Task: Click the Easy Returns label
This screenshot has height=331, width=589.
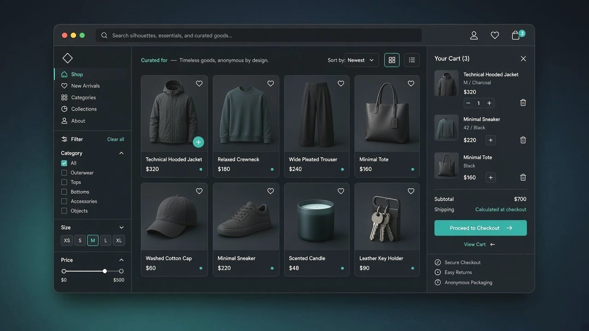Action: 458,273
